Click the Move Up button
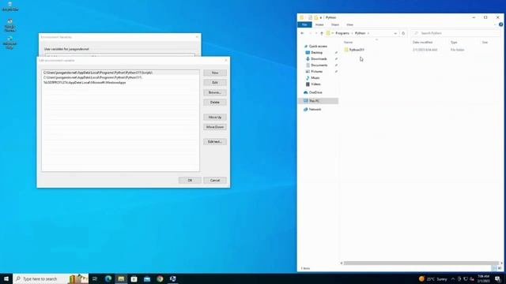The image size is (506, 284). click(x=215, y=118)
